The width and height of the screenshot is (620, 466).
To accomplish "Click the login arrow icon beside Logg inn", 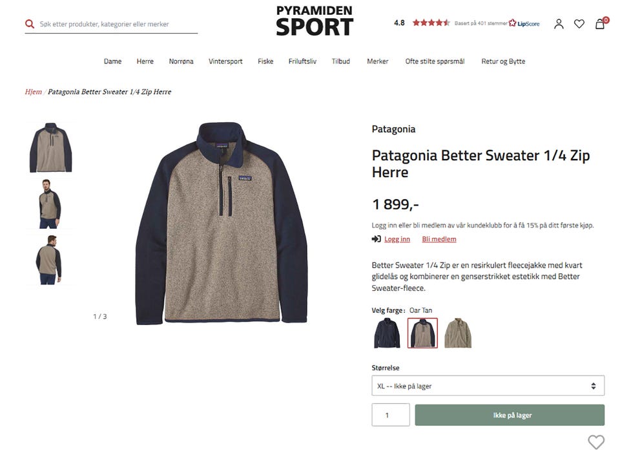I will tap(376, 239).
